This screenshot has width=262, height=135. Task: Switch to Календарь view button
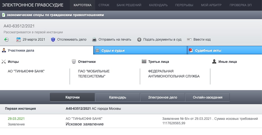pos(117,97)
